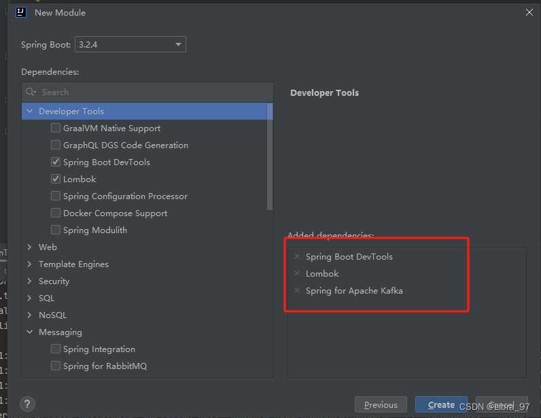
Task: Enable Docker Compose Support checkbox
Action: coord(56,213)
